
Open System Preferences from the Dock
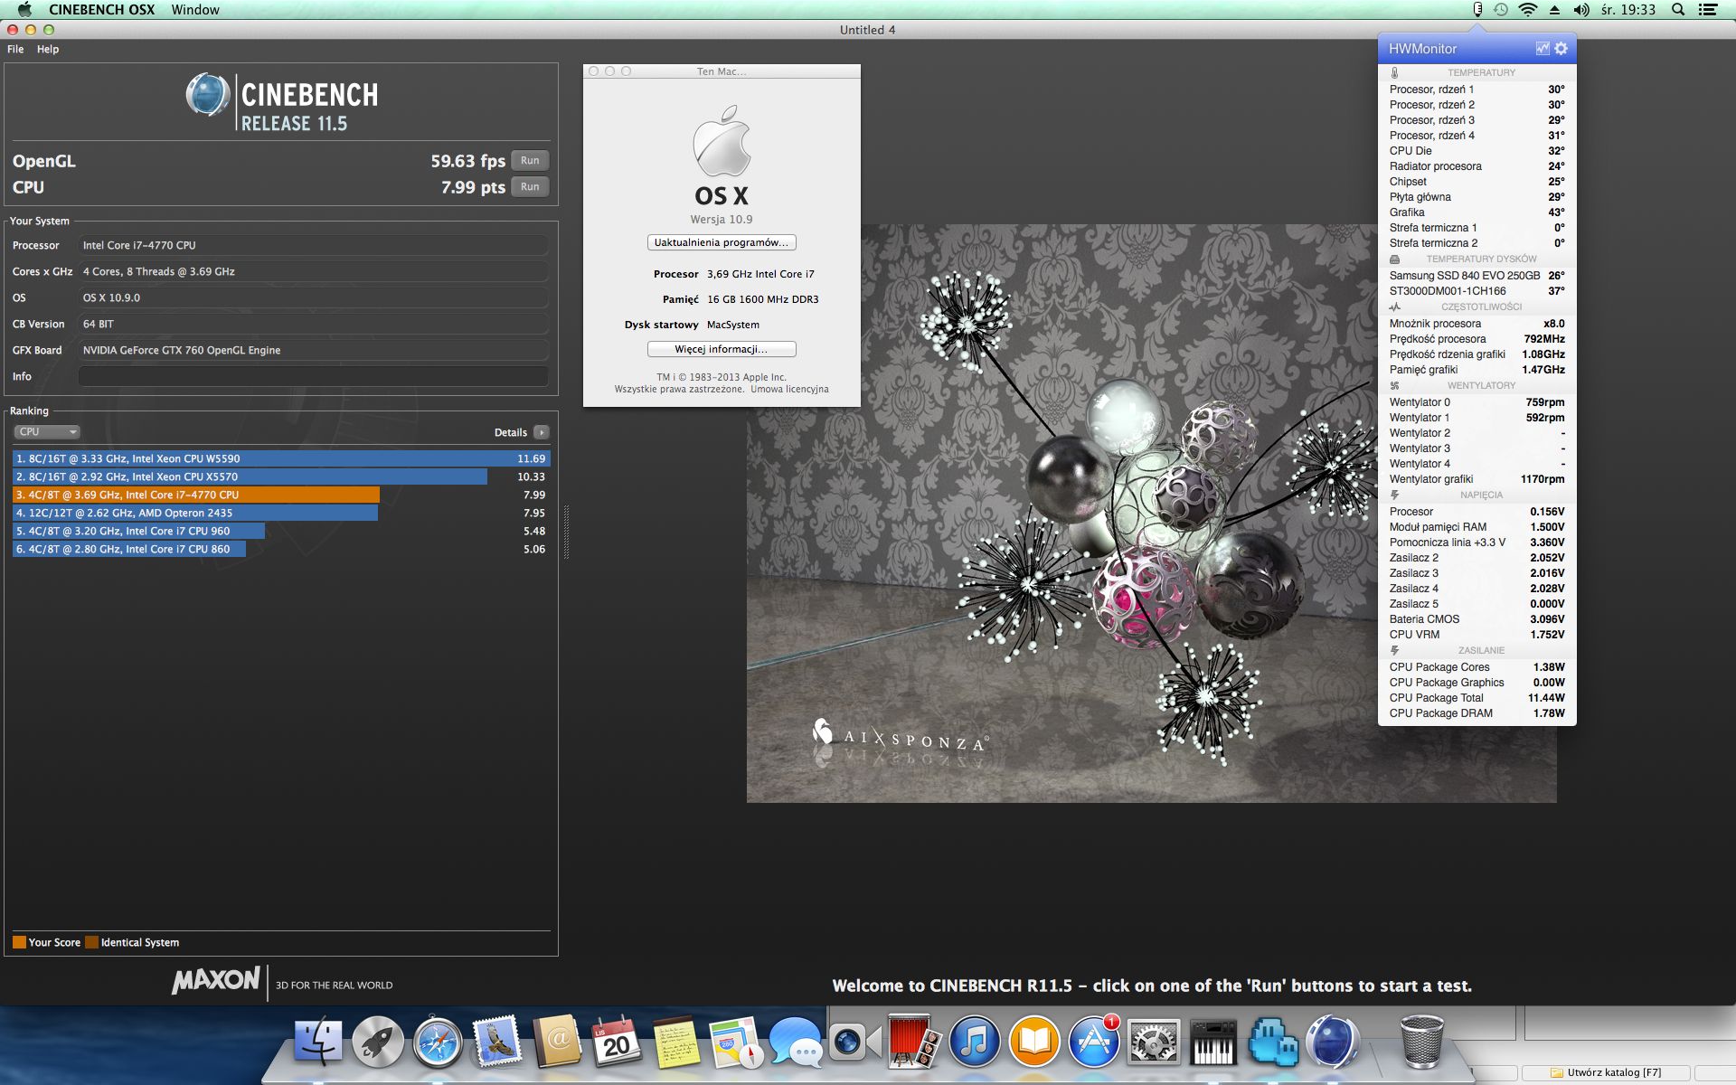[x=1154, y=1043]
